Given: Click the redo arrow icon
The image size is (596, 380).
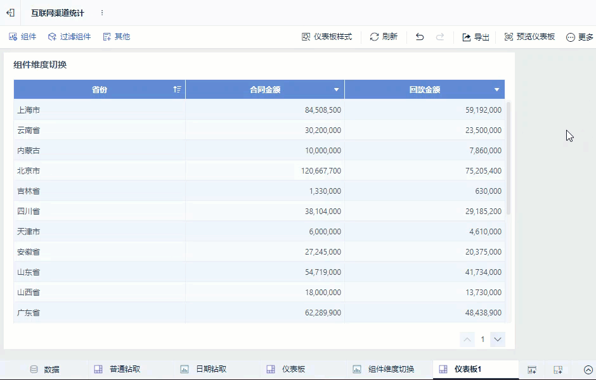Looking at the screenshot, I should 440,37.
